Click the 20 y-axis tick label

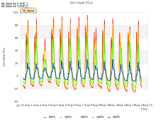pyautogui.click(x=16, y=63)
